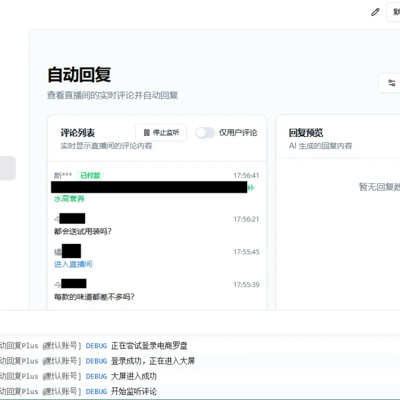Click the AI 生成的回复内容 description

click(x=320, y=146)
